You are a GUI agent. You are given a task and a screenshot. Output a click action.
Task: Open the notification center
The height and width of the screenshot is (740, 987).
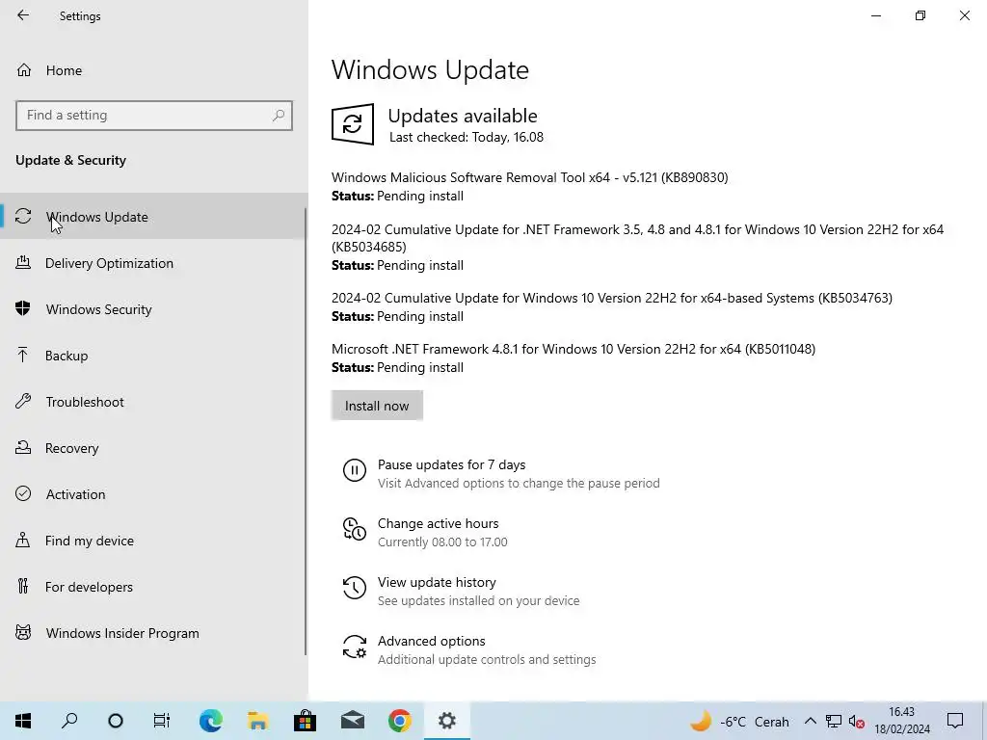955,721
